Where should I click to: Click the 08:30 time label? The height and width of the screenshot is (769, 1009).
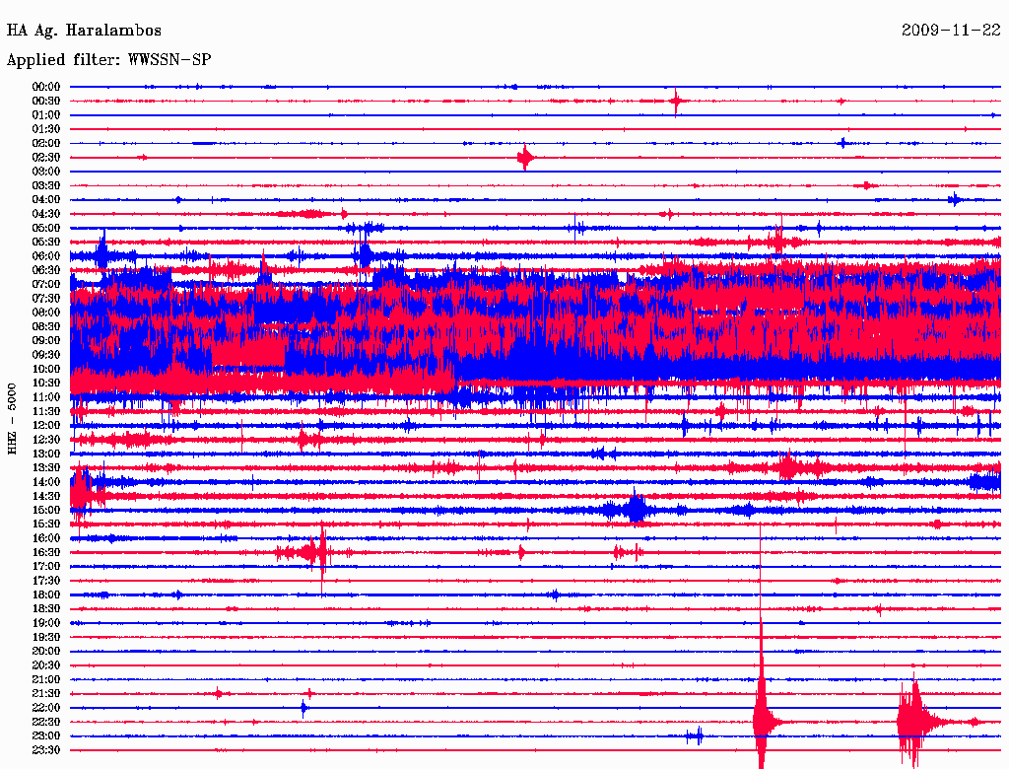pos(46,327)
